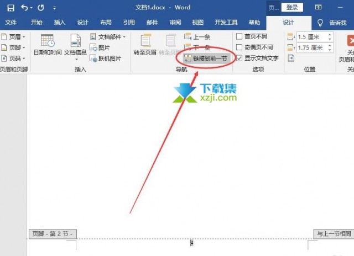The image size is (354, 256).
Task: Uncheck the 显示文档文字 checkbox
Action: point(239,58)
